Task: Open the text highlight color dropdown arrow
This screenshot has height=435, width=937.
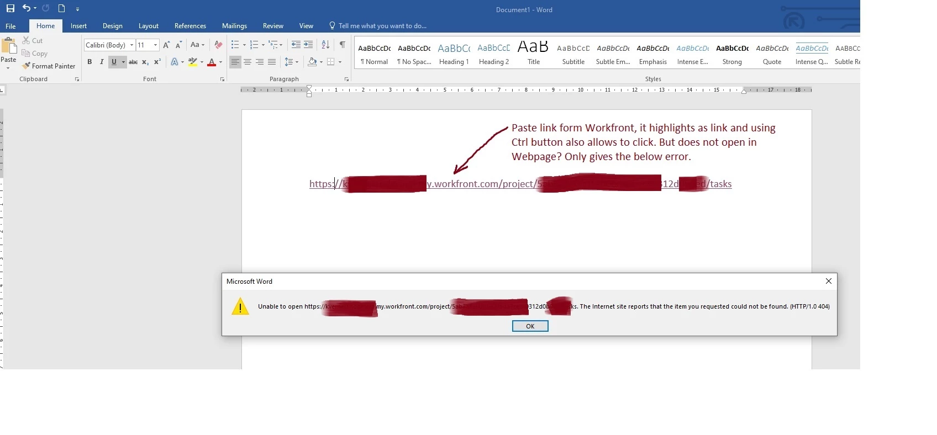Action: click(202, 62)
